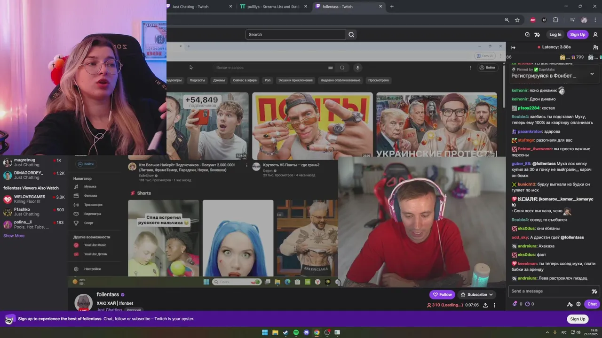Screen dimensions: 602x338
Task: Open the Chrome extensions puzzle icon
Action: tap(555, 20)
